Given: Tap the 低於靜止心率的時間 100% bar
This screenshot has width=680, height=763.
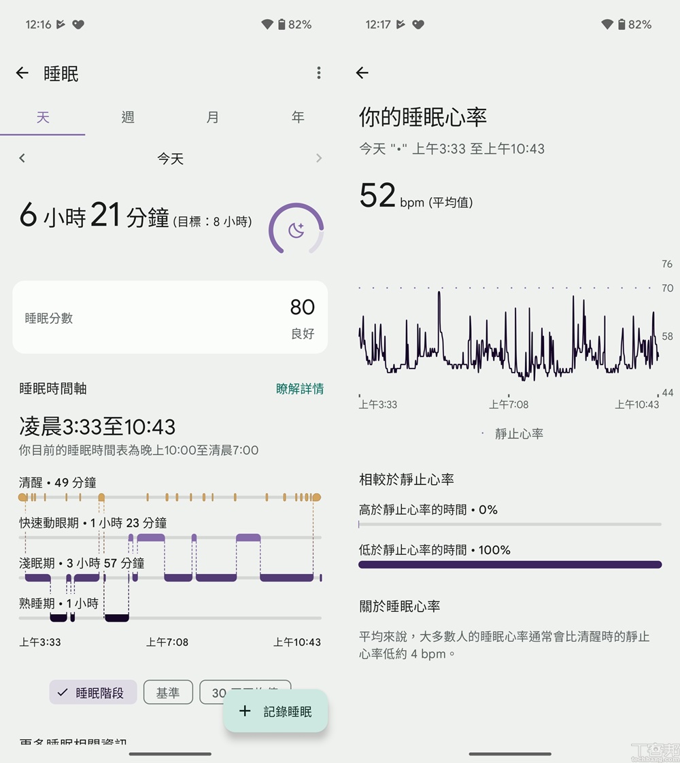Looking at the screenshot, I should point(510,564).
